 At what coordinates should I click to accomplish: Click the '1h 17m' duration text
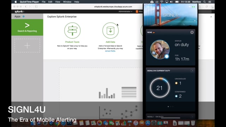(182, 59)
